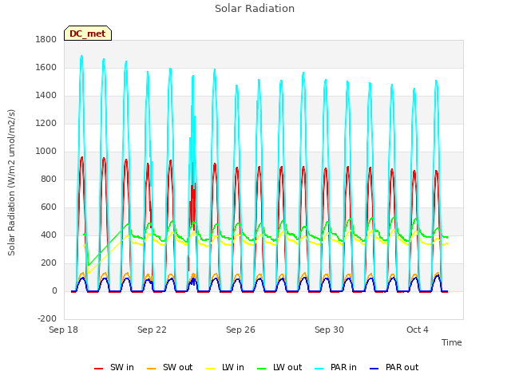The height and width of the screenshot is (383, 511).
Task: Click the 600 y-axis tick label
Action: 49,207
